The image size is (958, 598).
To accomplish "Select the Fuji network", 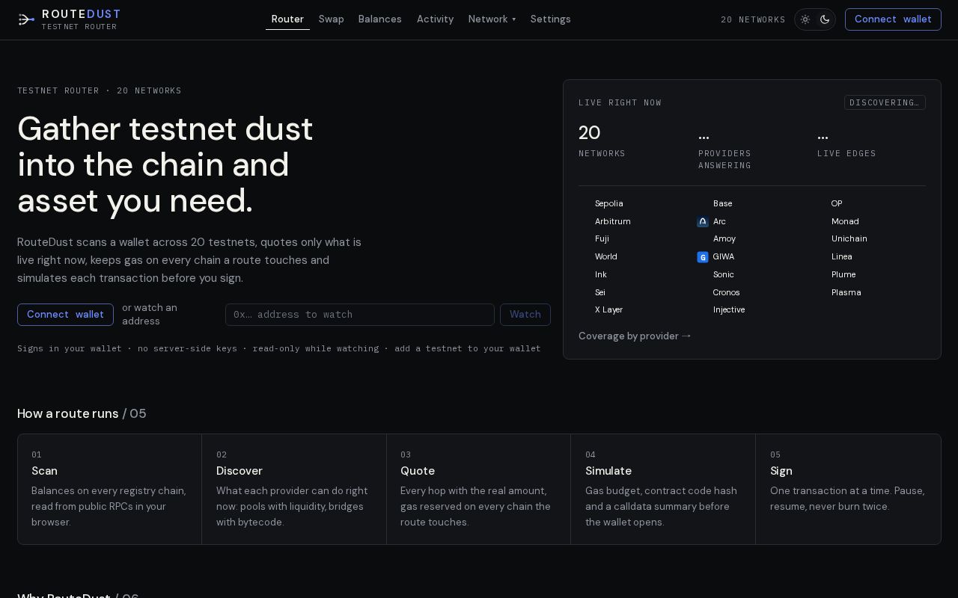I will pyautogui.click(x=602, y=239).
